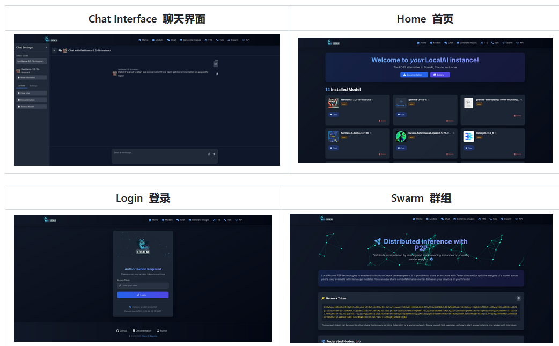
Task: Copy the Network Token using the copy icon
Action: click(x=519, y=298)
